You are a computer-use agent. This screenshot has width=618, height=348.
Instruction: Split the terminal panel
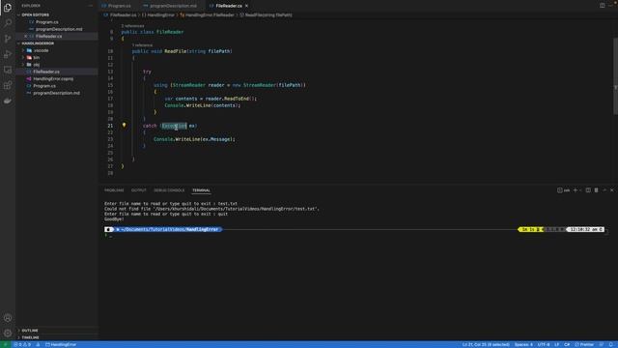tap(588, 190)
